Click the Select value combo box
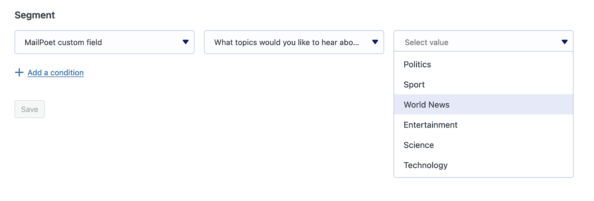 click(483, 42)
